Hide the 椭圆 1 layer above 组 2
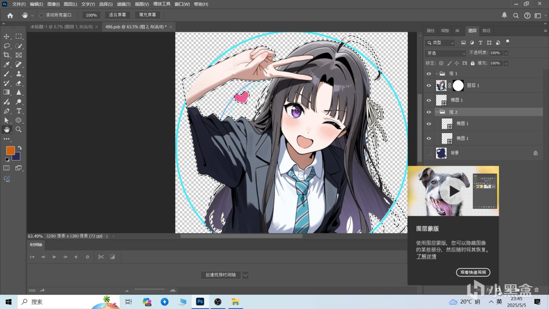The width and height of the screenshot is (549, 309). [x=428, y=100]
